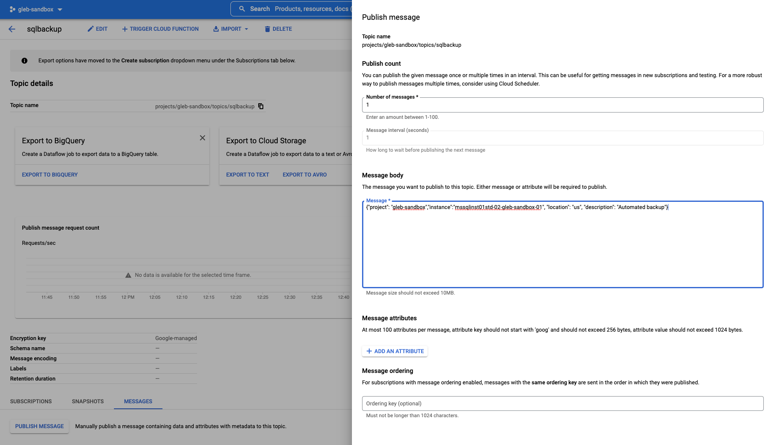The height and width of the screenshot is (445, 768).
Task: Click the search magnifier icon in the top bar
Action: (x=242, y=8)
